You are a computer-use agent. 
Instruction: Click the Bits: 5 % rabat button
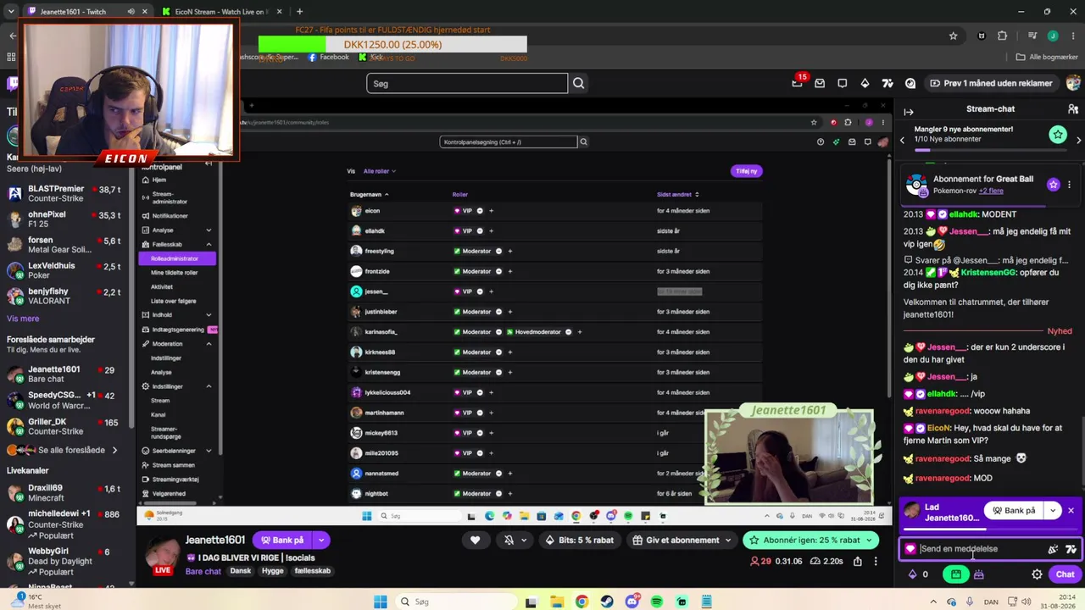pos(580,540)
